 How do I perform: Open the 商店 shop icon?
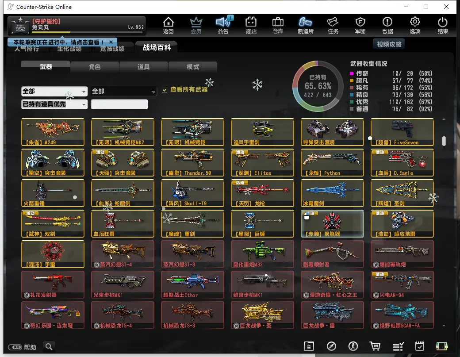[251, 25]
